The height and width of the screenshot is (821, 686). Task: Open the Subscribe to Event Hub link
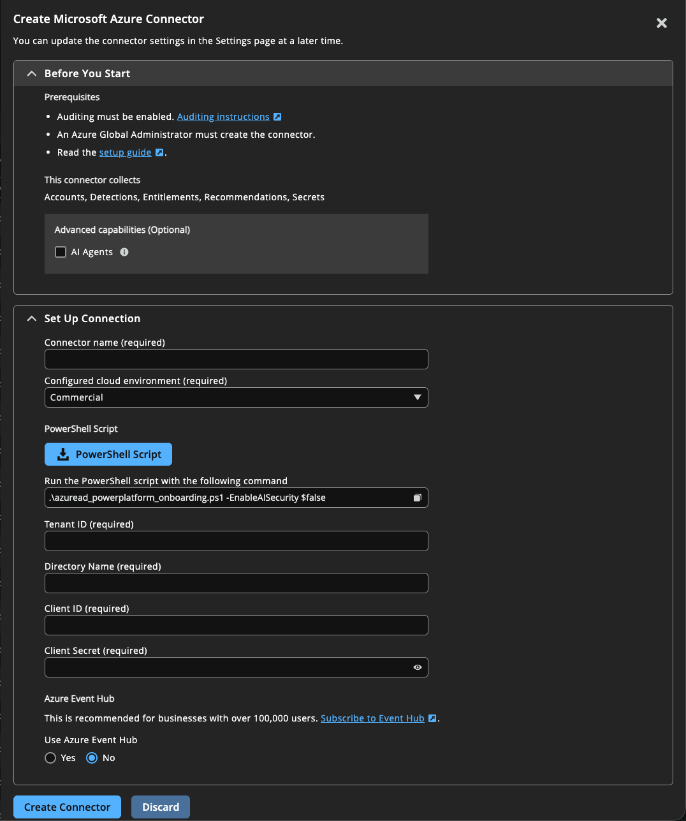372,718
